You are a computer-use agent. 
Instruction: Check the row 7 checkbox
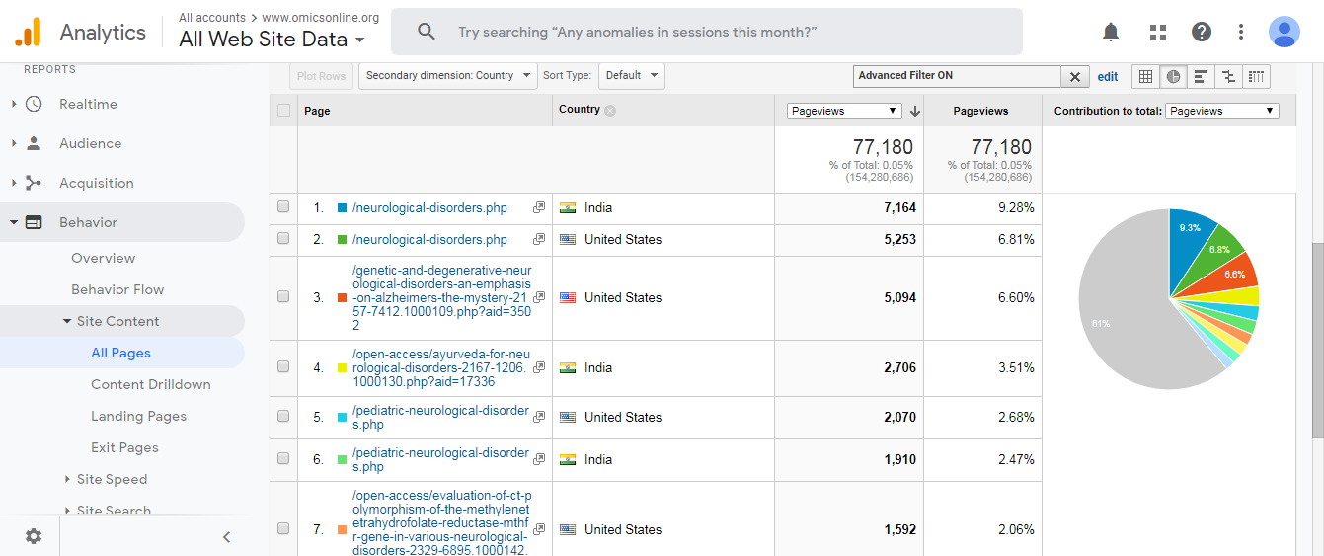(283, 529)
